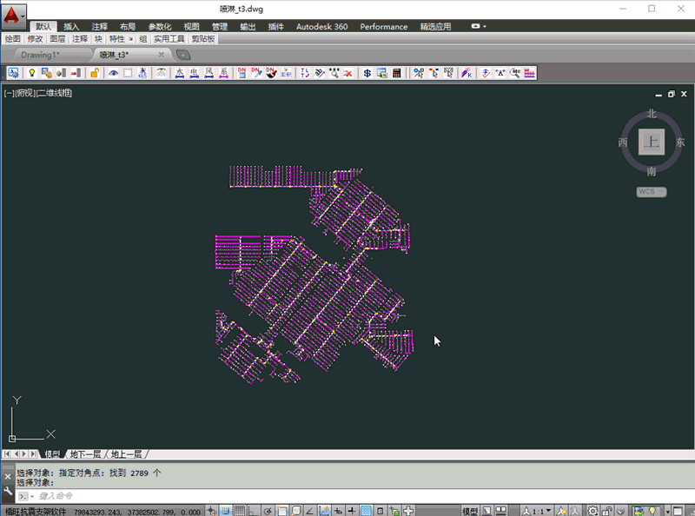Click the dollar sign cost icon
This screenshot has height=516, width=695.
[x=367, y=74]
